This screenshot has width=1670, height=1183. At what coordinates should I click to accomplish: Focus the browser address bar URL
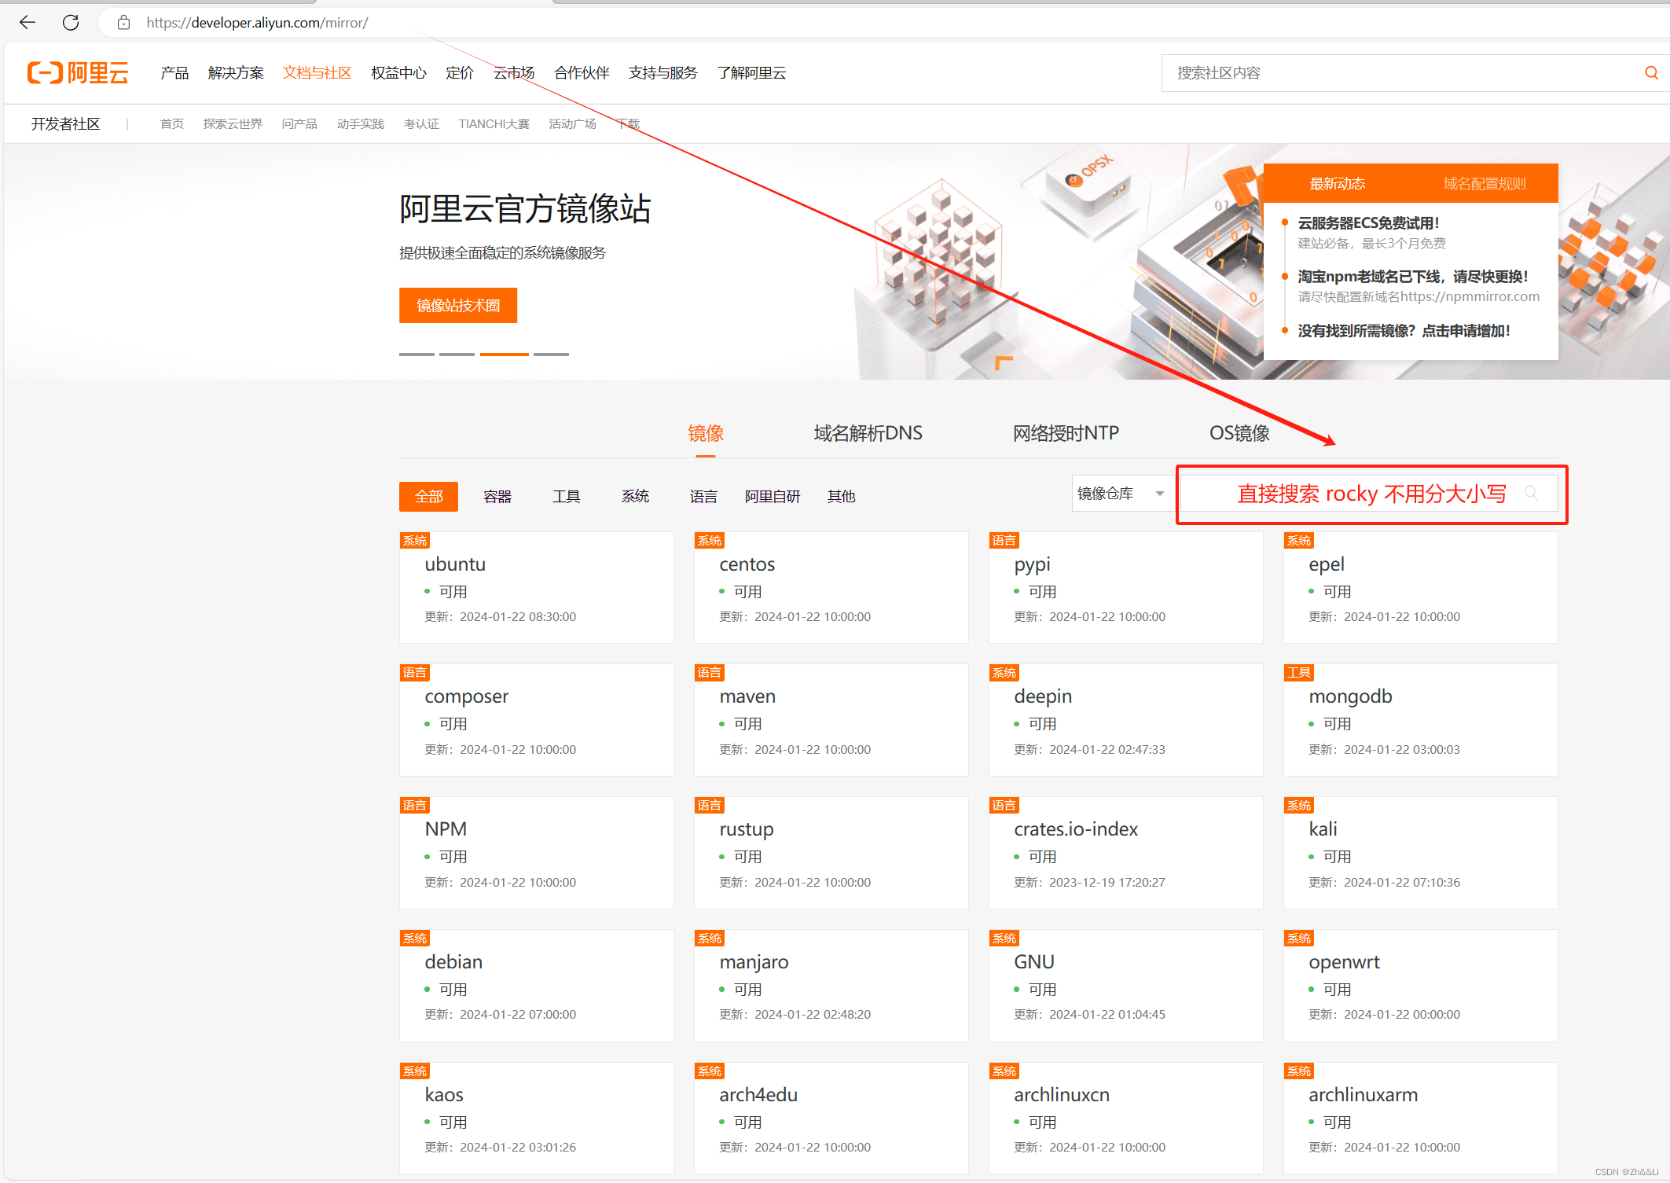[x=257, y=23]
